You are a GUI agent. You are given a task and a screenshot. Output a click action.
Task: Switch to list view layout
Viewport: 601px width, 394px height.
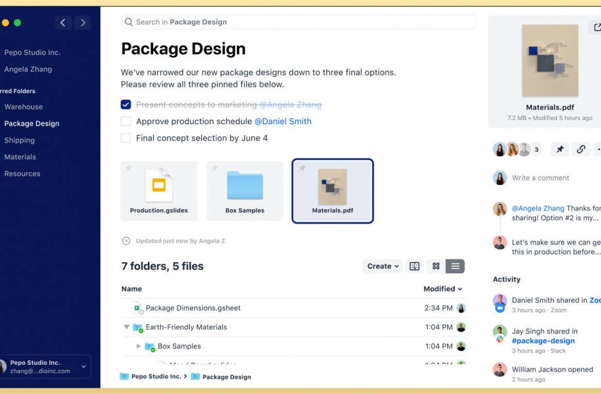tap(455, 266)
